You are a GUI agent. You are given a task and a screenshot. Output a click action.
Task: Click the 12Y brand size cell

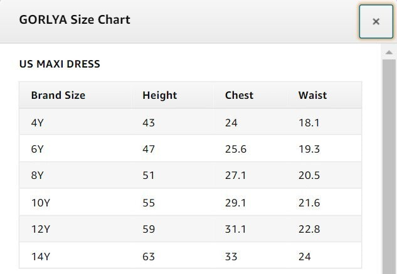click(x=41, y=229)
